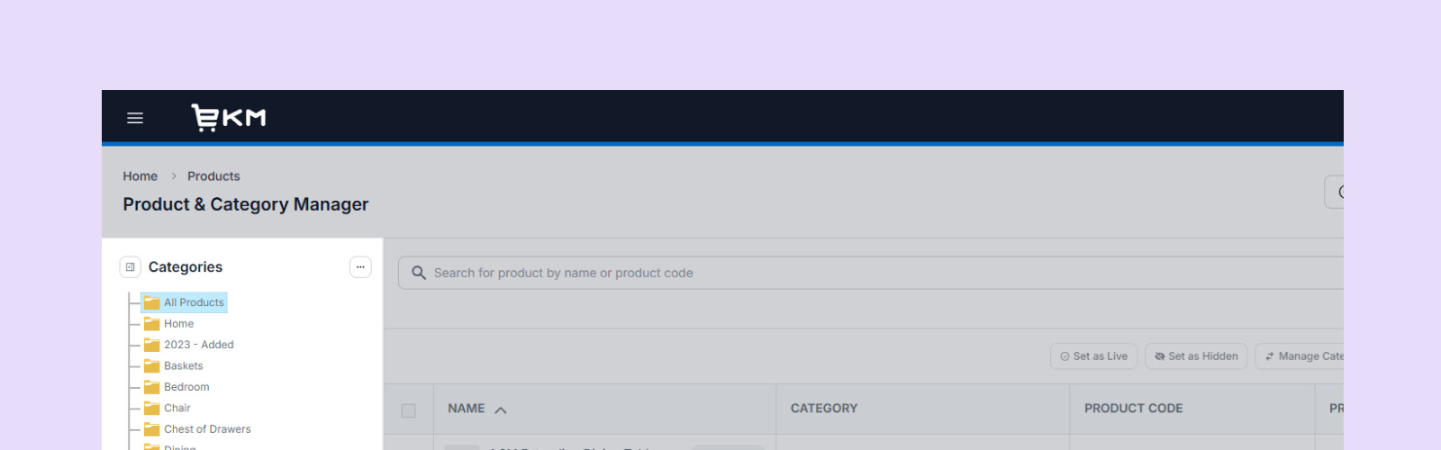Image resolution: width=1441 pixels, height=450 pixels.
Task: Open the Categories more options button
Action: (360, 267)
